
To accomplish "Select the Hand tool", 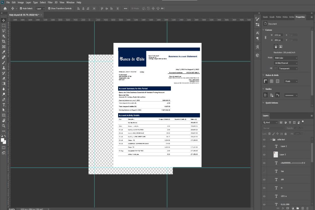I will click(3, 120).
